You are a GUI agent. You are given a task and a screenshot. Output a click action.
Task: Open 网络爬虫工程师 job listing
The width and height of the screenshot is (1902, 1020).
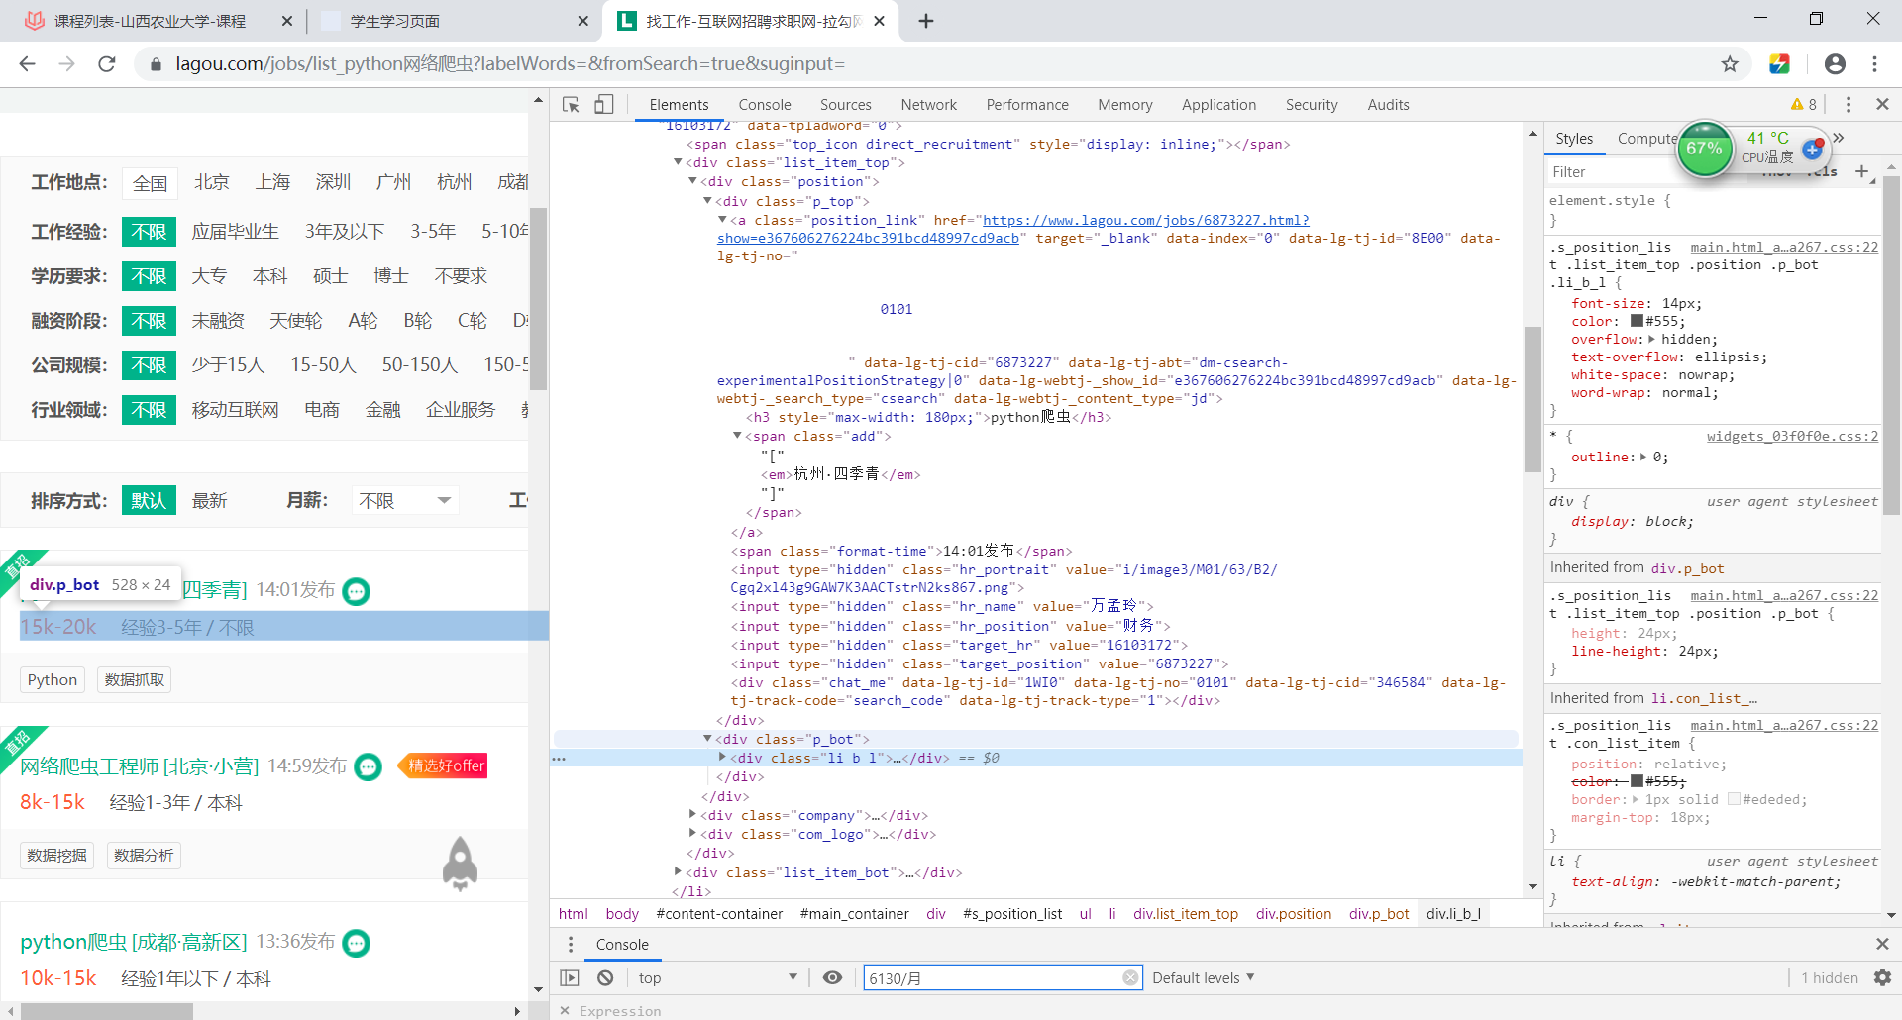tap(139, 767)
